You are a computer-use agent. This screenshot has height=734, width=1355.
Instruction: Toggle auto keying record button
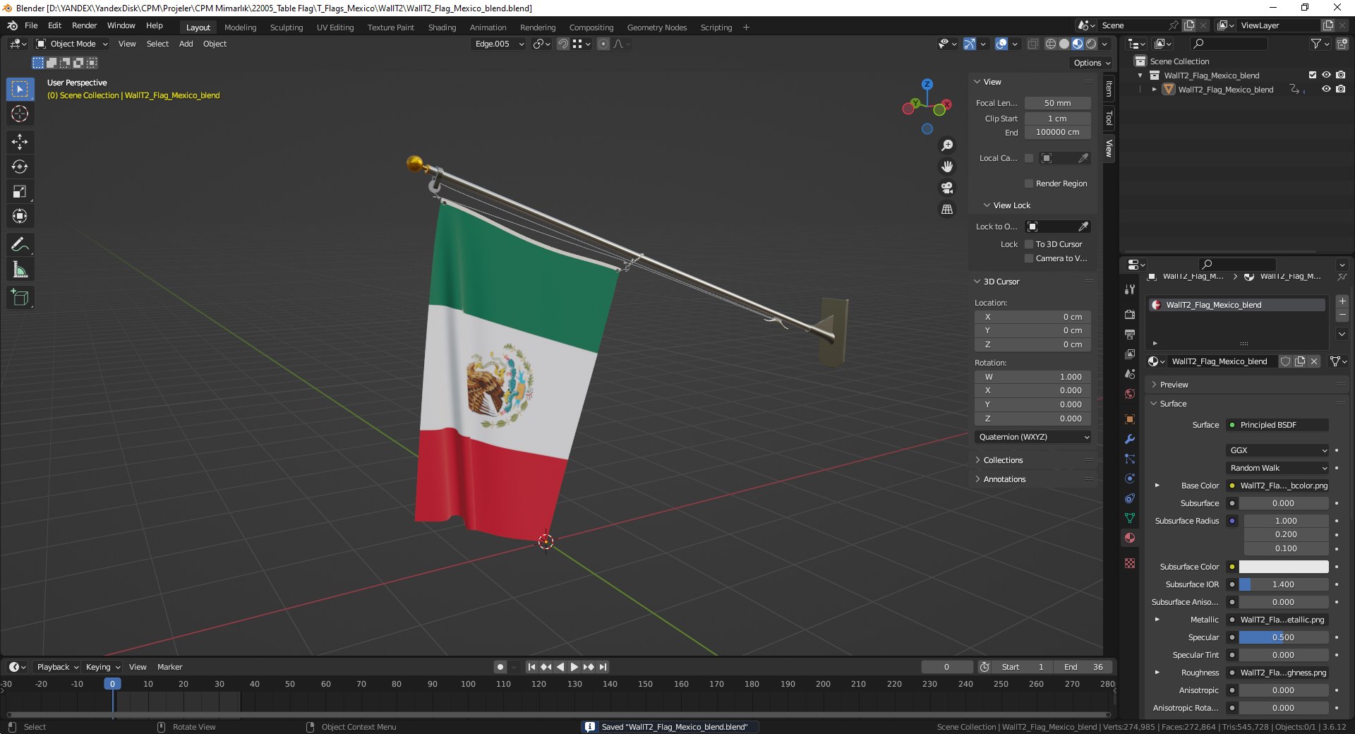coord(500,667)
